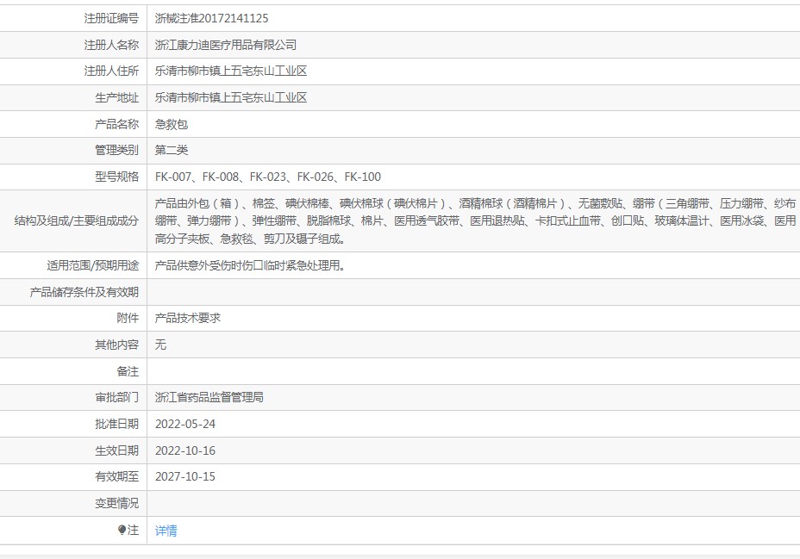Click the lightbulb icon beside 注
Screen dimensions: 800x559
click(x=122, y=530)
